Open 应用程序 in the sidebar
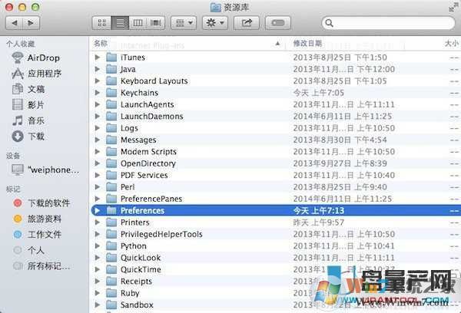461x313 pixels. 36,74
